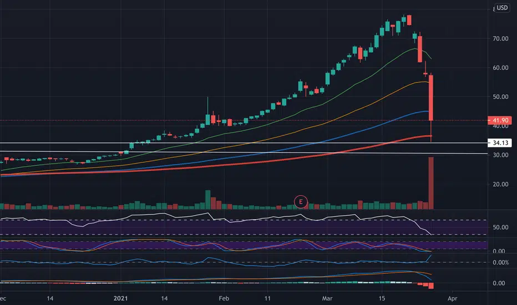The width and height of the screenshot is (517, 305).
Task: Click the Mar date axis label
Action: [327, 298]
